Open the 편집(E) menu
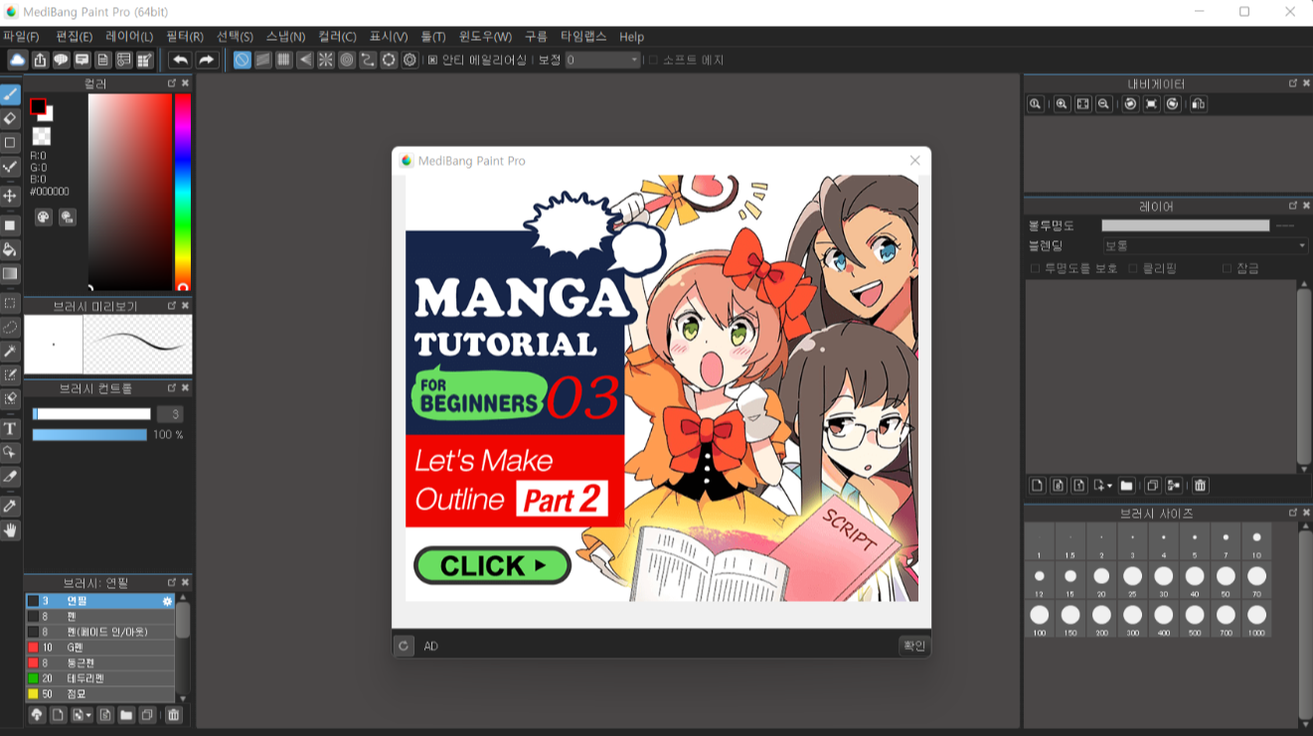The width and height of the screenshot is (1313, 736). pos(74,37)
